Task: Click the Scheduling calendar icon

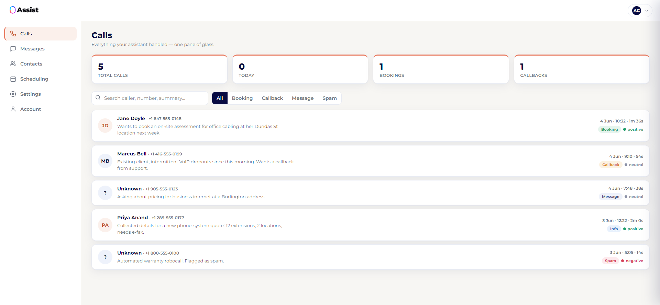Action: point(13,79)
